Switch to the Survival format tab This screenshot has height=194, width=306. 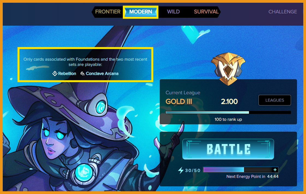click(x=206, y=12)
